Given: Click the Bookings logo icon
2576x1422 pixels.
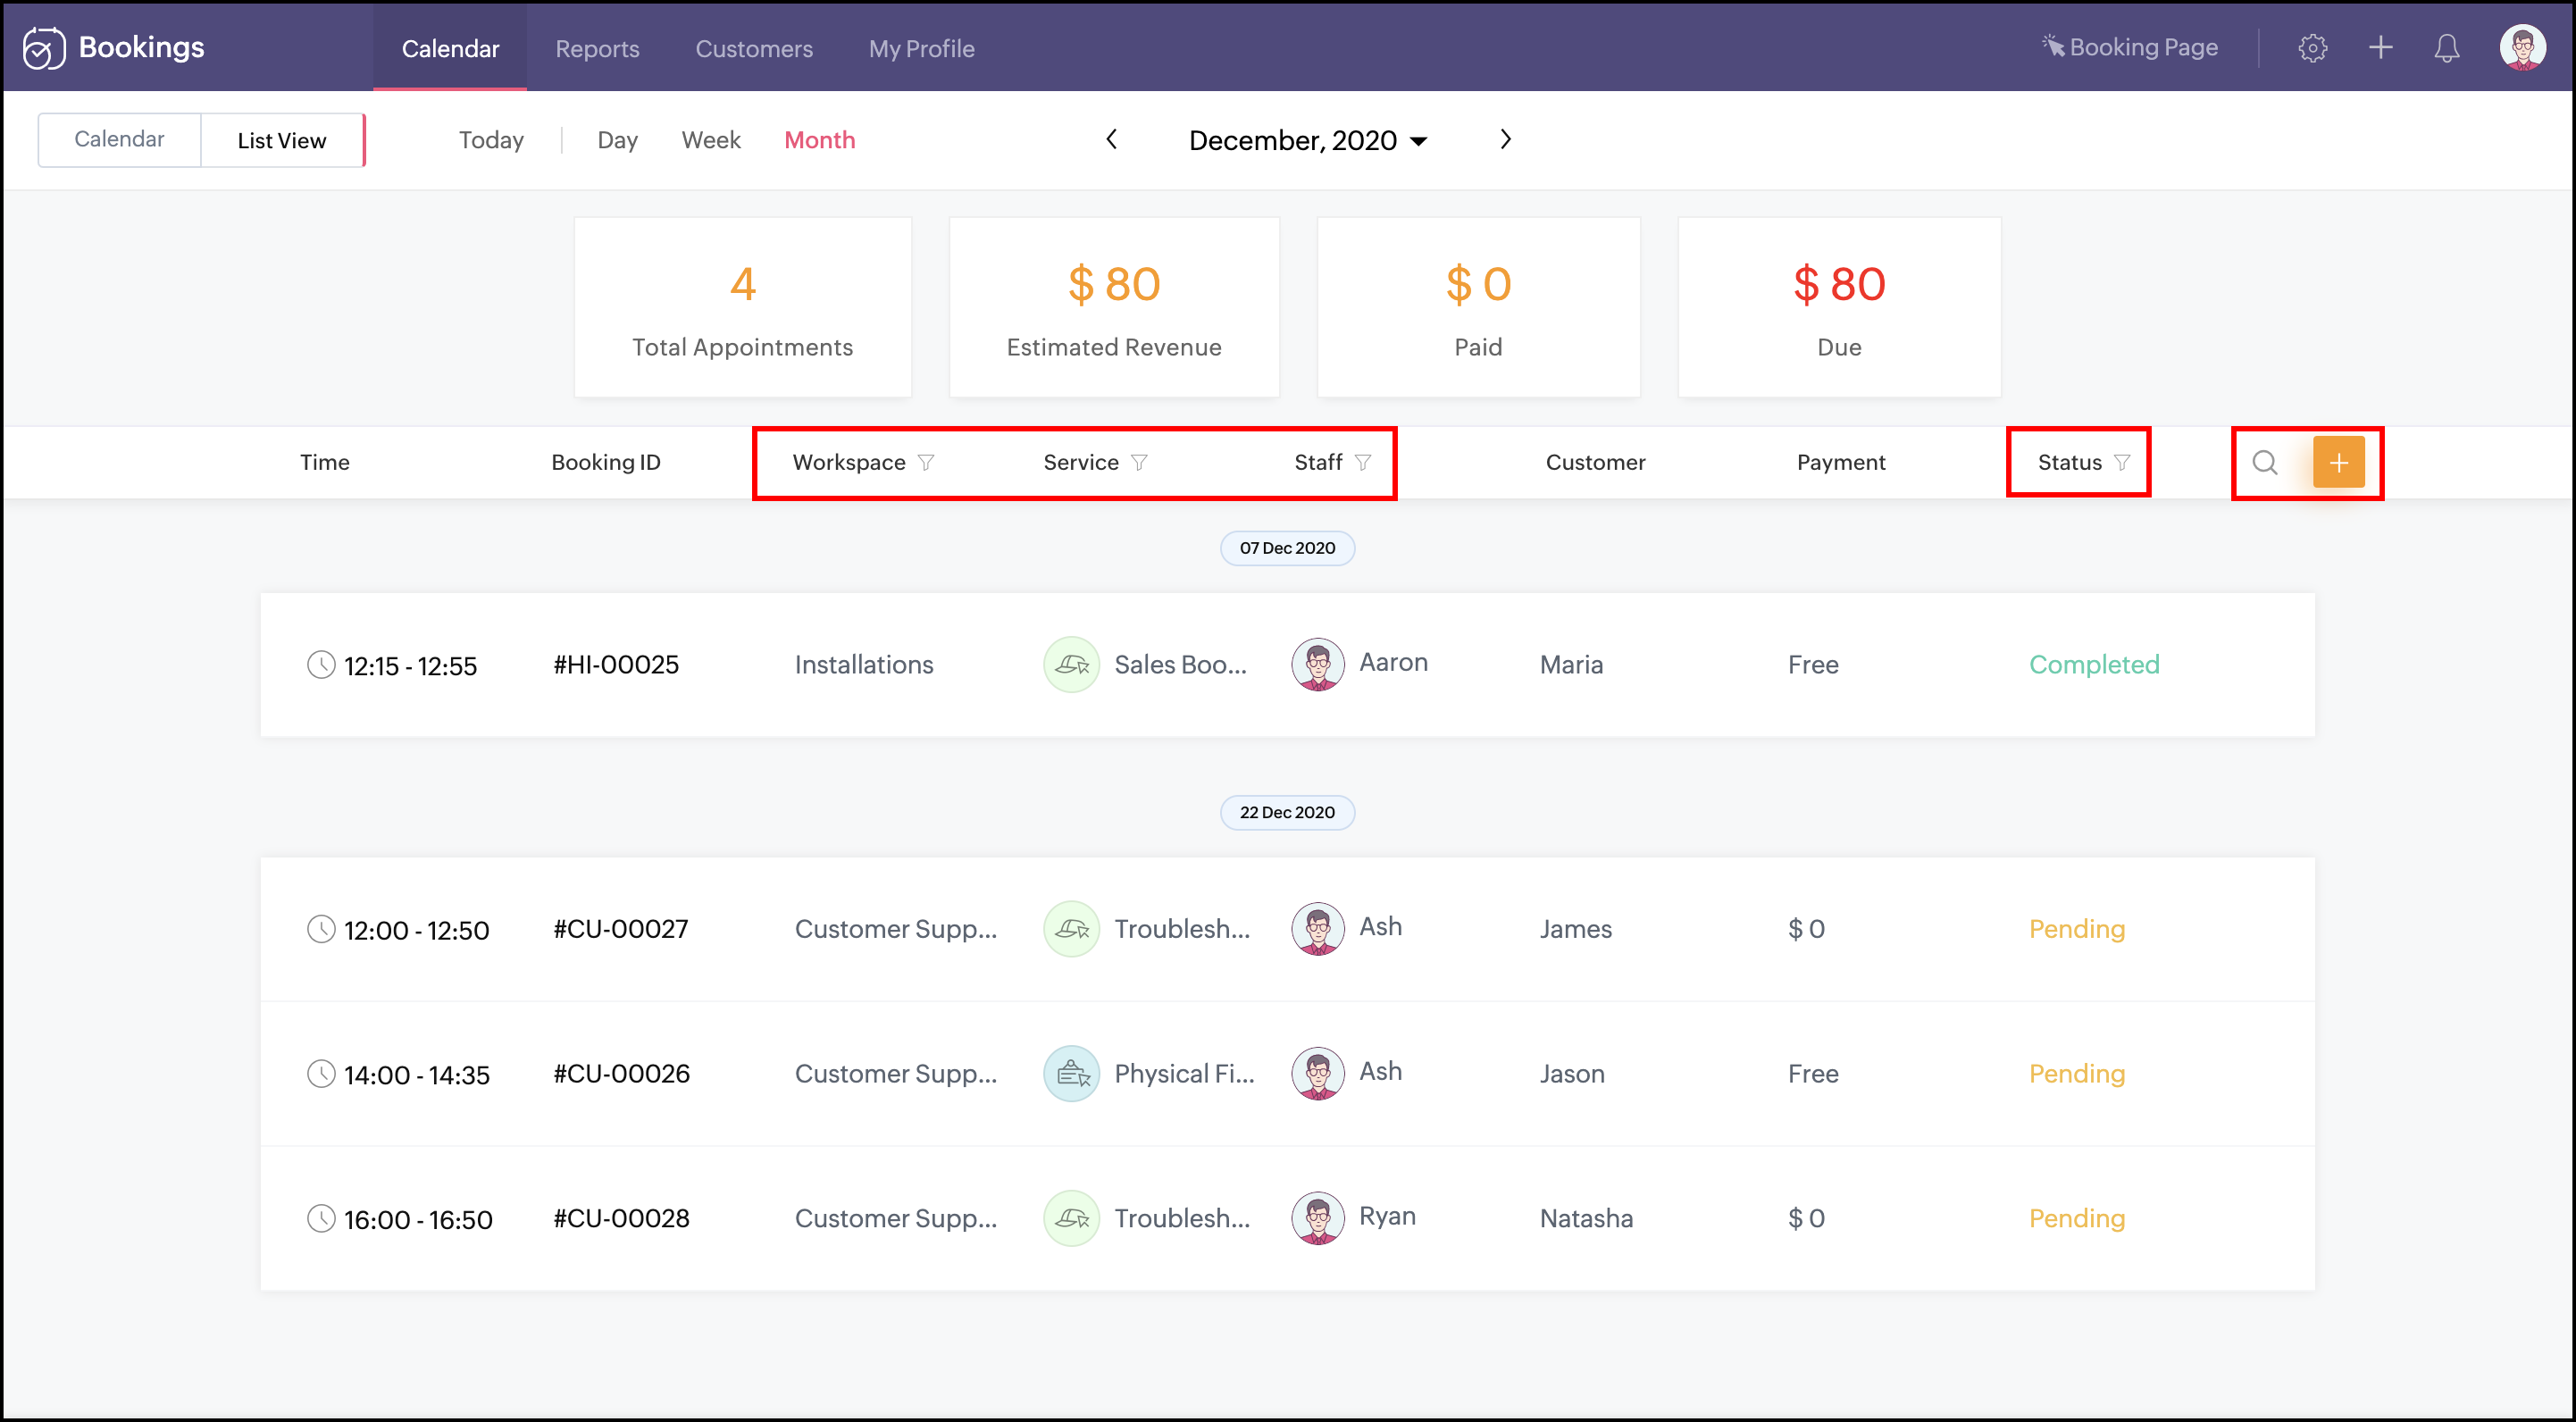Looking at the screenshot, I should point(44,48).
